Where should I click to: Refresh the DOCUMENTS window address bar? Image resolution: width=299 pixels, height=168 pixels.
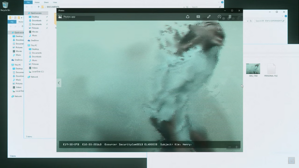pyautogui.click(x=187, y=7)
